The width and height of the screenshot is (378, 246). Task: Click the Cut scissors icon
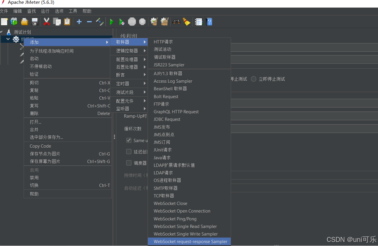click(46, 22)
